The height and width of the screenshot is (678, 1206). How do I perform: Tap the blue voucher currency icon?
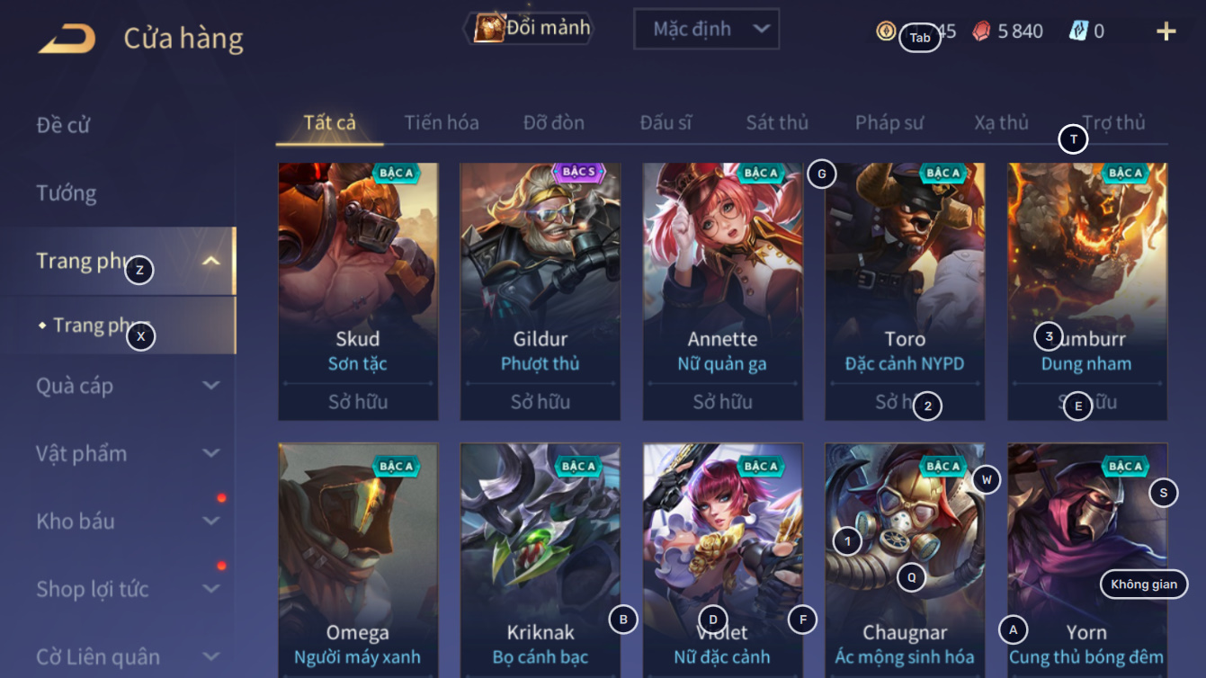click(1078, 31)
